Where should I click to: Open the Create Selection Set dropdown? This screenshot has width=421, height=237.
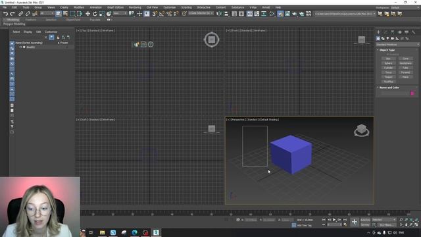pyautogui.click(x=201, y=13)
